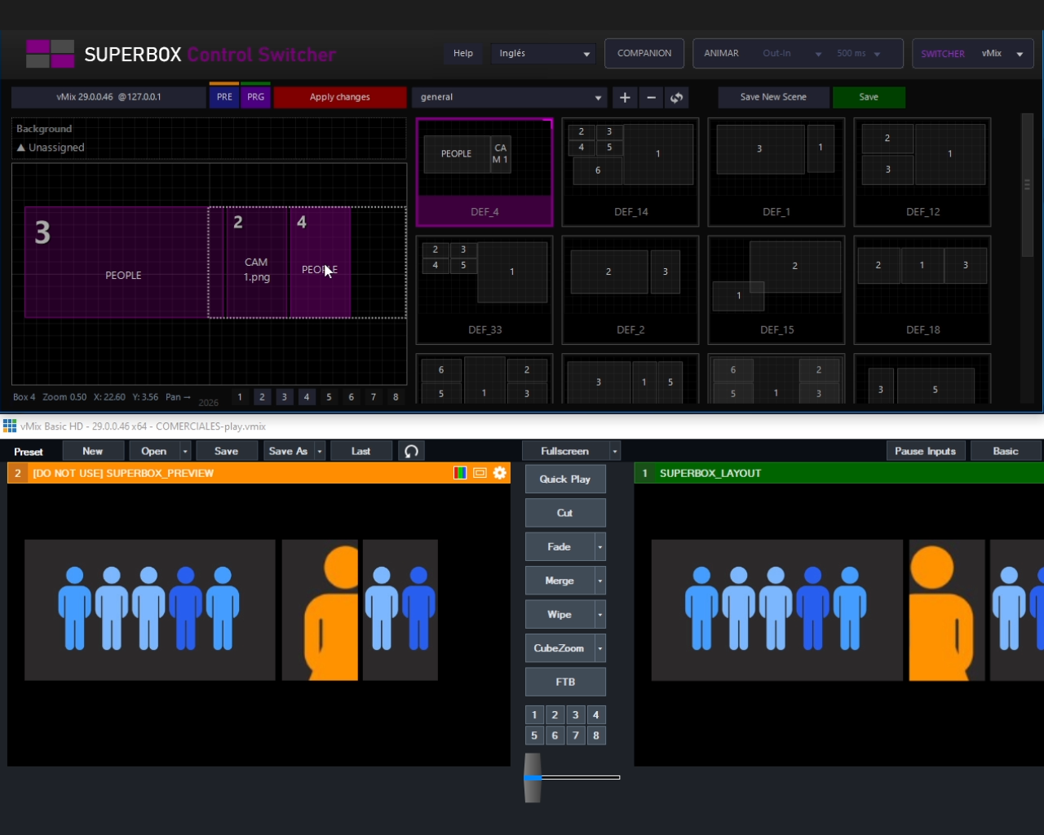The width and height of the screenshot is (1044, 835).
Task: Click New preset in vMix
Action: tap(93, 451)
